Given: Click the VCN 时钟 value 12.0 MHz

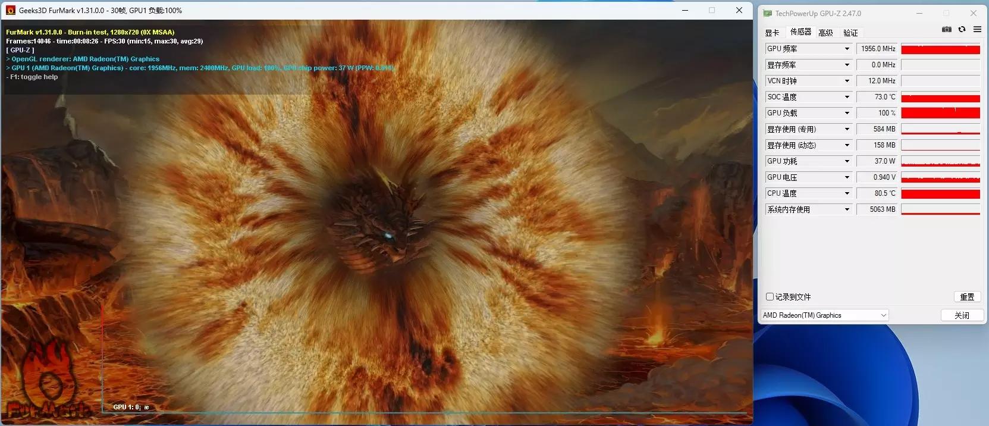Looking at the screenshot, I should pos(877,81).
